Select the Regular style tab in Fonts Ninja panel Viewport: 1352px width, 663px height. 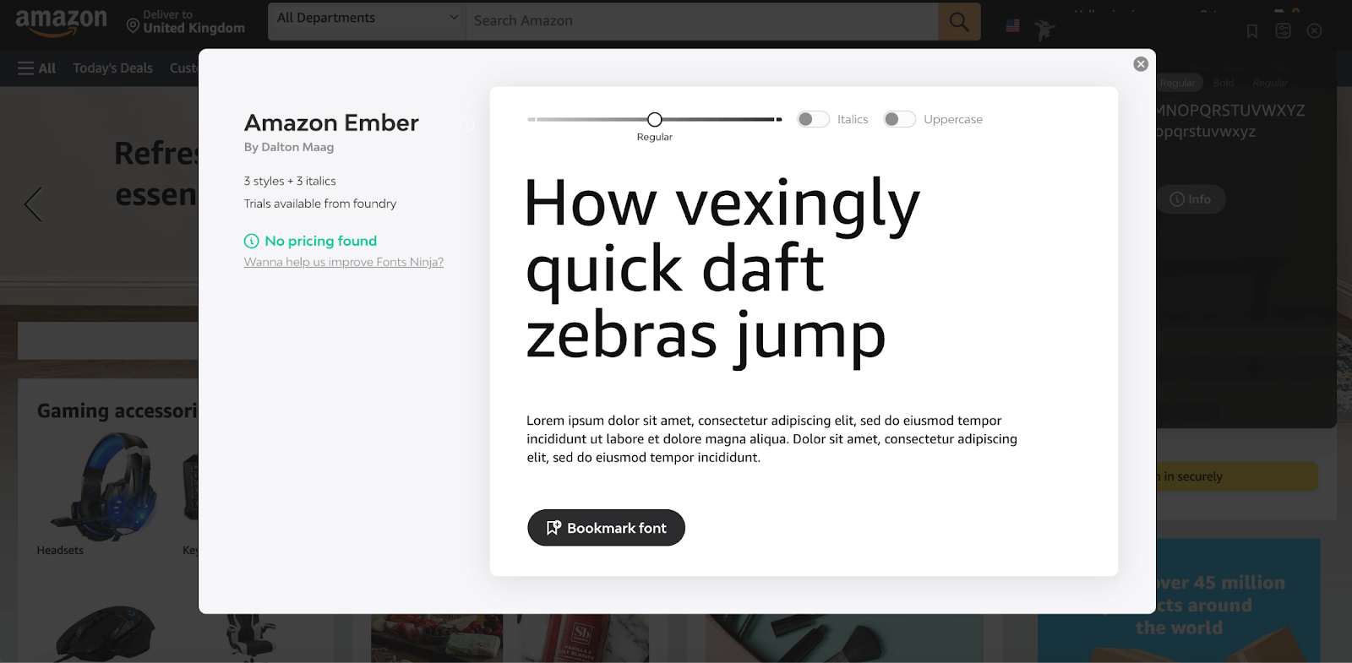click(x=1178, y=83)
